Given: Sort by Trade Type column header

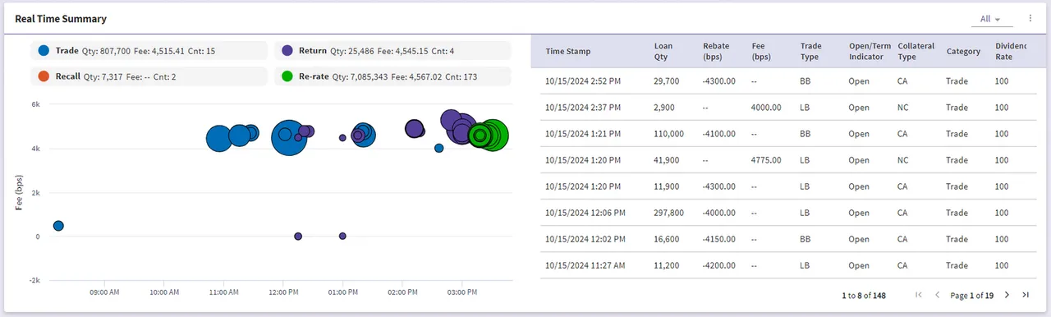Looking at the screenshot, I should pos(811,52).
